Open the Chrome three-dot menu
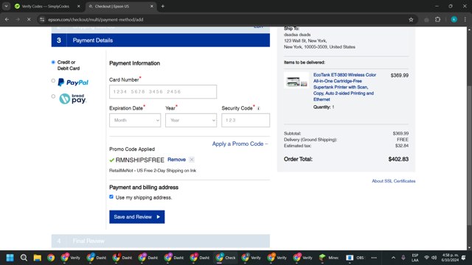The height and width of the screenshot is (265, 472). point(465,20)
